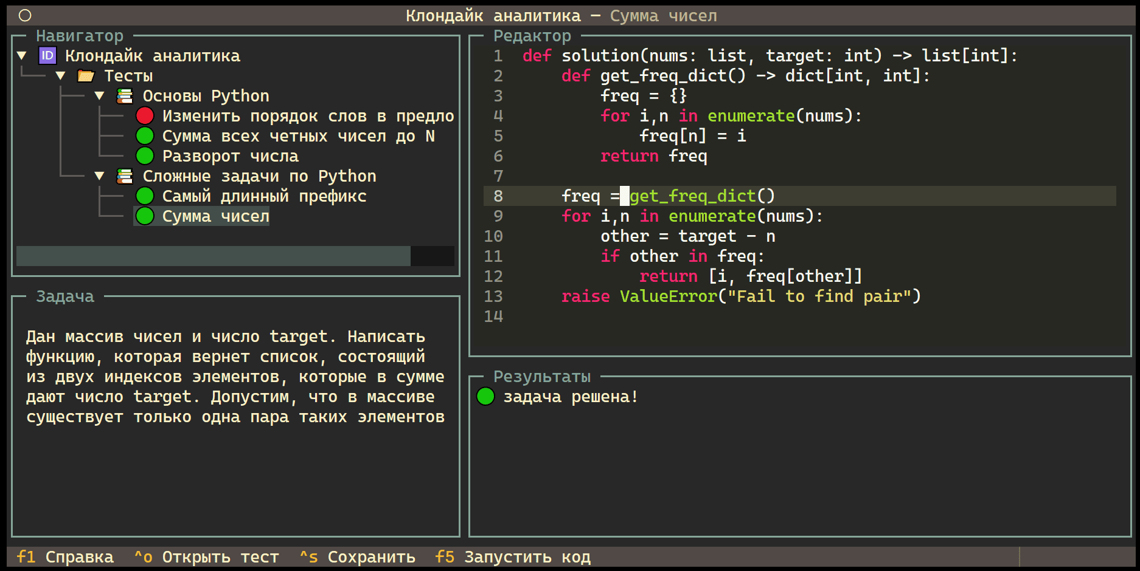Open f1 Справка help
The height and width of the screenshot is (571, 1140).
tap(65, 557)
